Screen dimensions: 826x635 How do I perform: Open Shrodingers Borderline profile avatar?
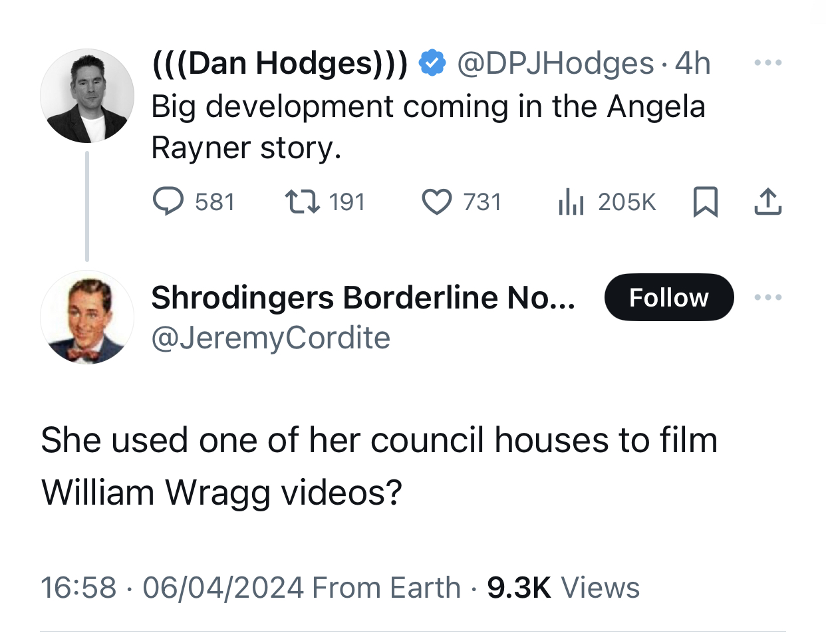click(87, 317)
